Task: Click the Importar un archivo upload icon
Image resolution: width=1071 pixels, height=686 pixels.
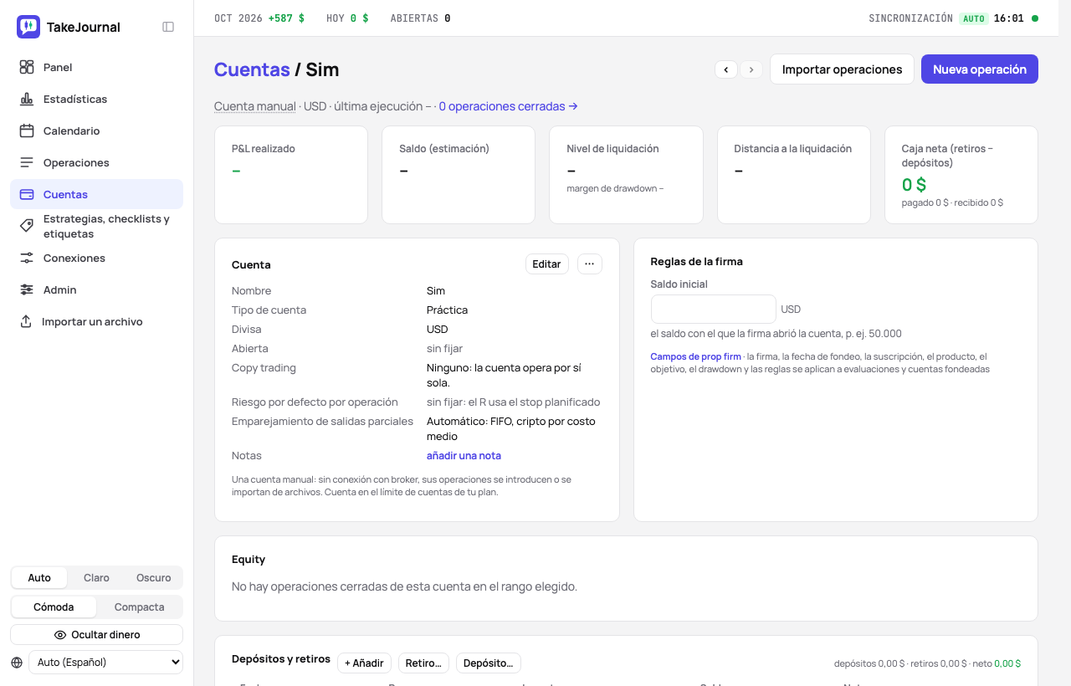Action: coord(26,321)
